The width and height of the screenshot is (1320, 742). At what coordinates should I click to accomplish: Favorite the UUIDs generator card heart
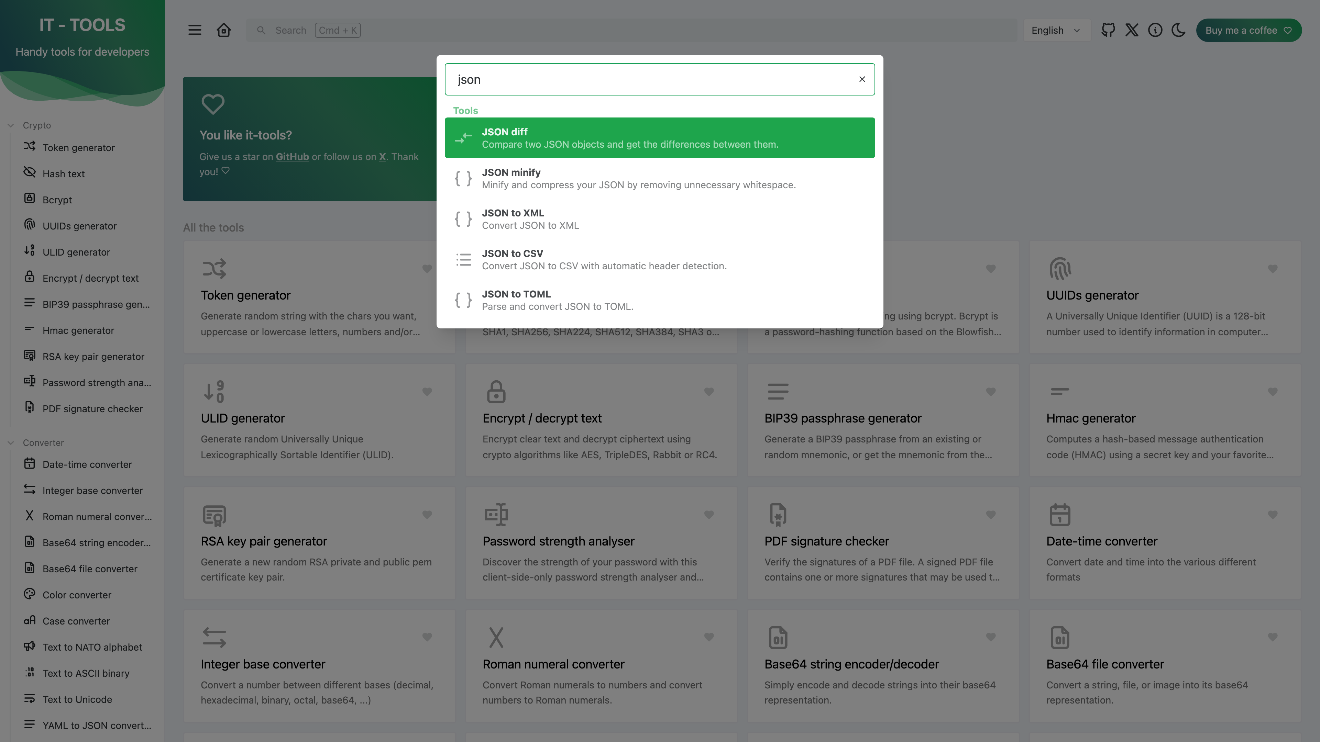pos(1272,268)
